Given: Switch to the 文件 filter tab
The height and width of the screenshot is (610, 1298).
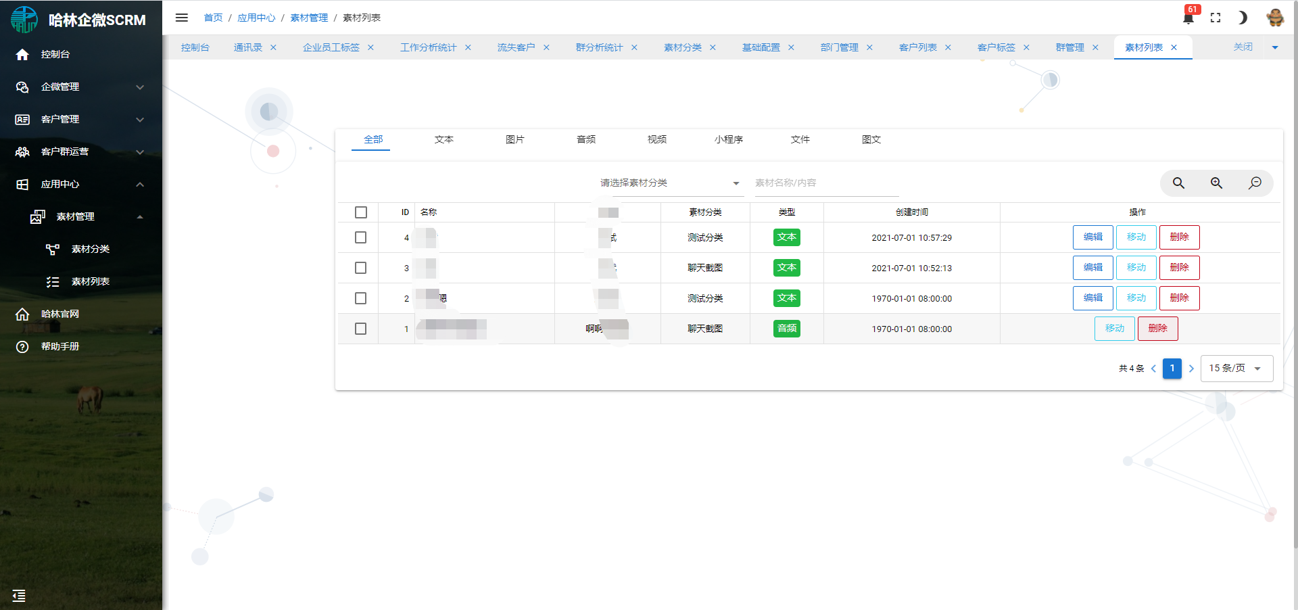Looking at the screenshot, I should (x=800, y=139).
